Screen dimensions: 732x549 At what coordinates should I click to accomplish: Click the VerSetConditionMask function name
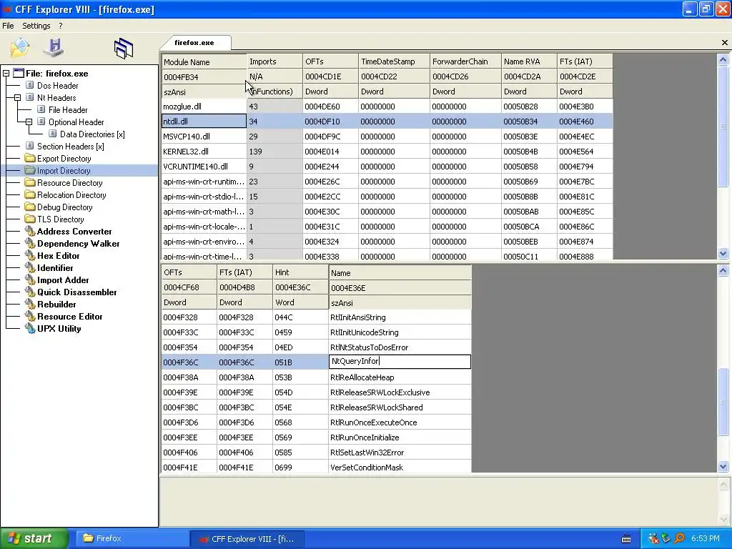(x=367, y=468)
